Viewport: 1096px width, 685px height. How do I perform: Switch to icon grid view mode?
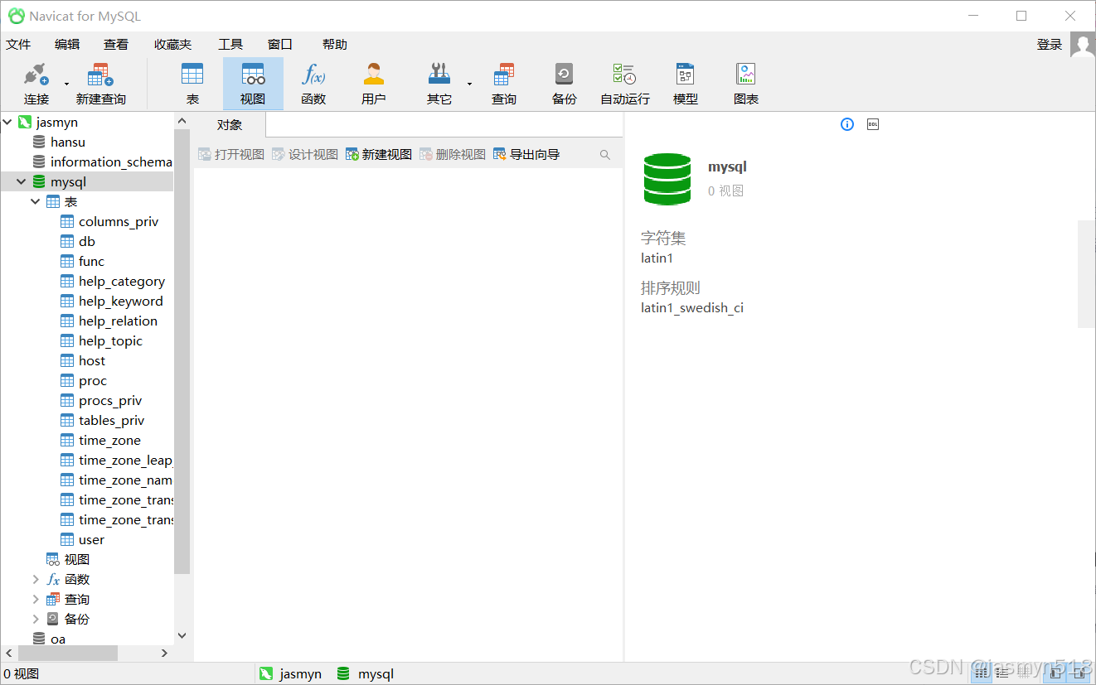[982, 673]
